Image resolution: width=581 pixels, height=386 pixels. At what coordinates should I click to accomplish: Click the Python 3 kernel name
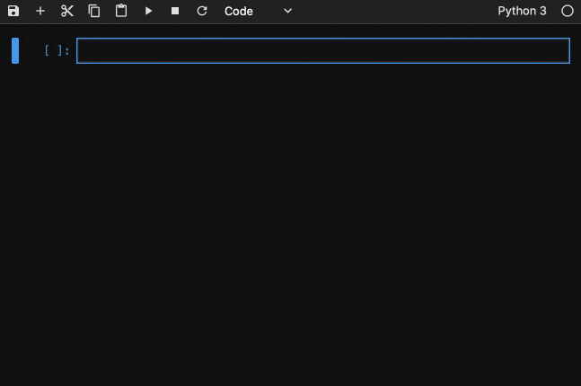522,11
